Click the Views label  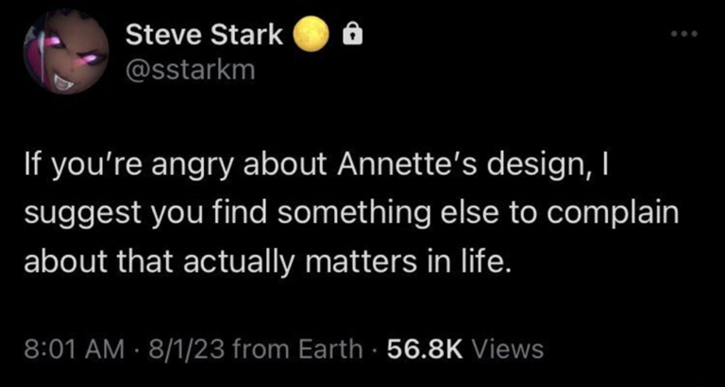pos(506,349)
